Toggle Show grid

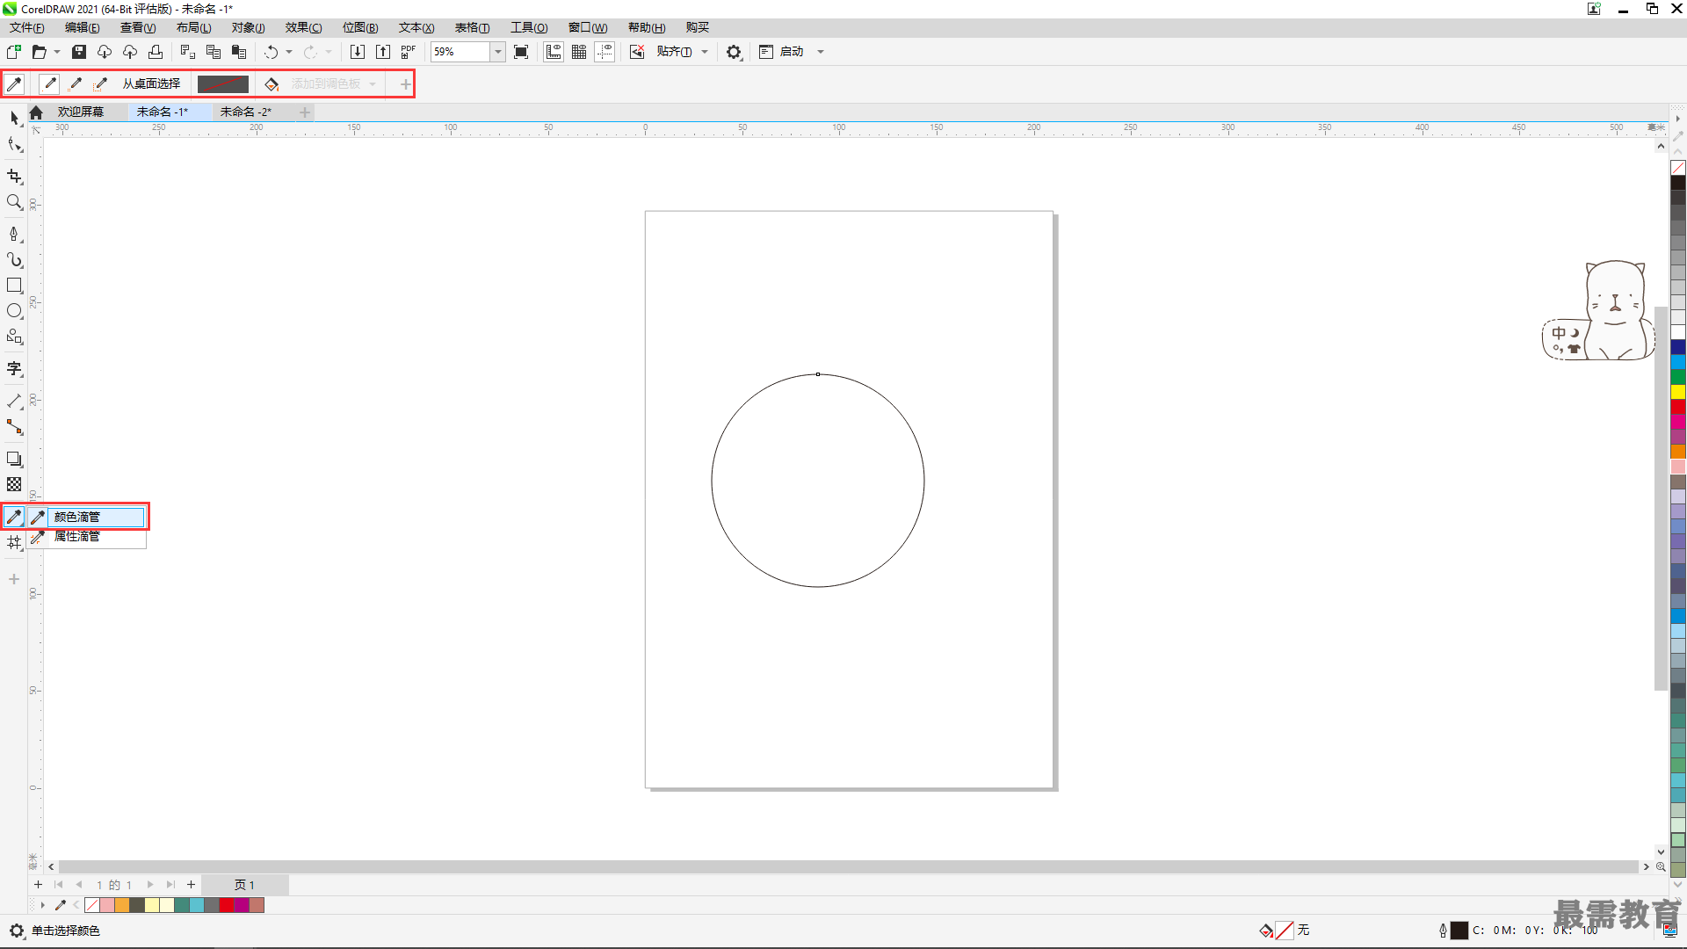(579, 52)
